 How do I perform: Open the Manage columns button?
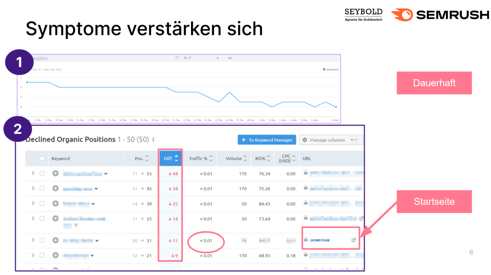tap(331, 140)
